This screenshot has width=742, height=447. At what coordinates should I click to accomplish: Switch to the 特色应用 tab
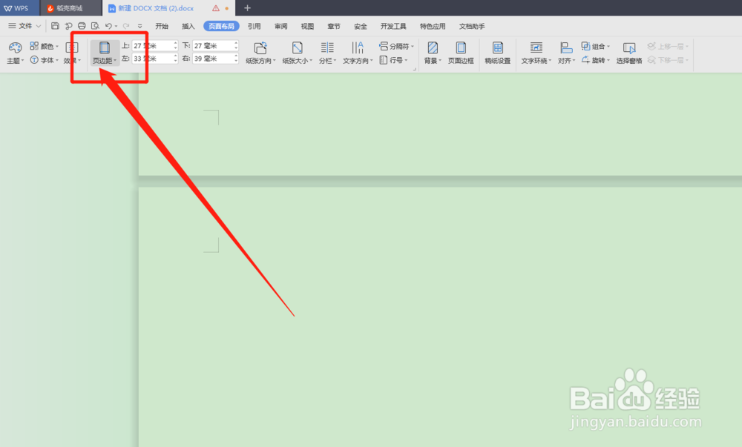[x=433, y=26]
